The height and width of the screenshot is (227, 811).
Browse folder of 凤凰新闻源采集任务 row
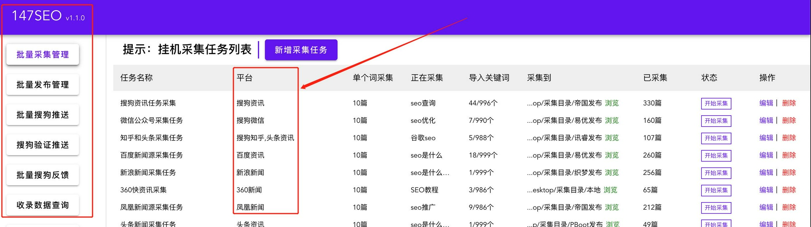pos(612,207)
